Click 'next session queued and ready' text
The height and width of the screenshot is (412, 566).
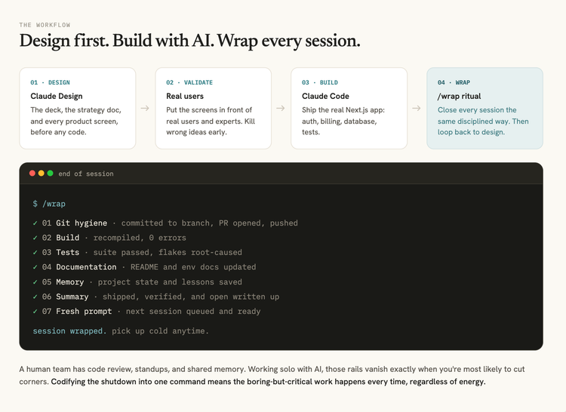pyautogui.click(x=193, y=312)
